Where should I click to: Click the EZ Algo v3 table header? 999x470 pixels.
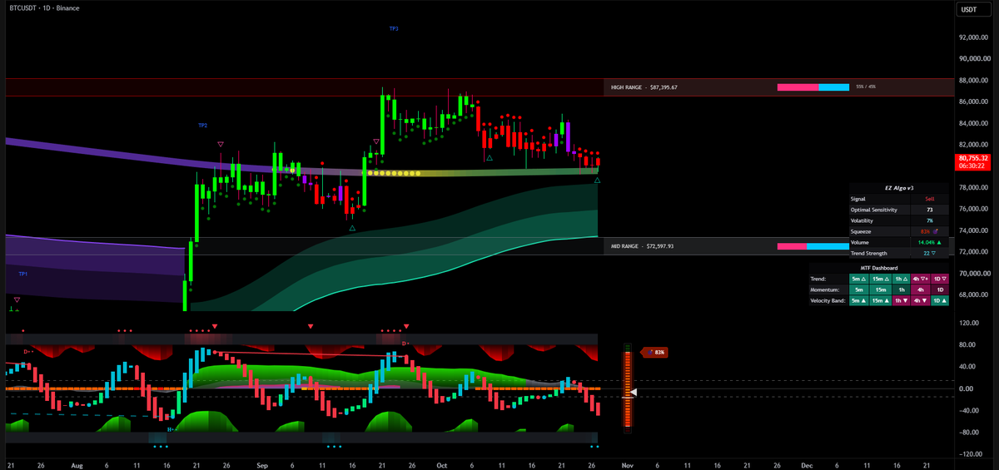(x=898, y=188)
